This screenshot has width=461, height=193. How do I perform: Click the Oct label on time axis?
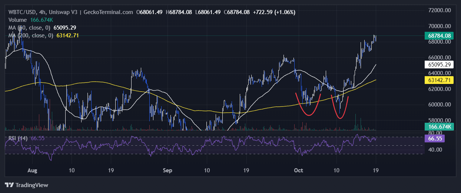tap(298, 171)
